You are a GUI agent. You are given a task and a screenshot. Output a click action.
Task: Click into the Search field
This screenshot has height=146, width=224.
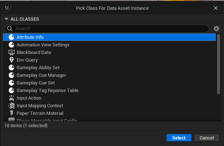click(109, 28)
